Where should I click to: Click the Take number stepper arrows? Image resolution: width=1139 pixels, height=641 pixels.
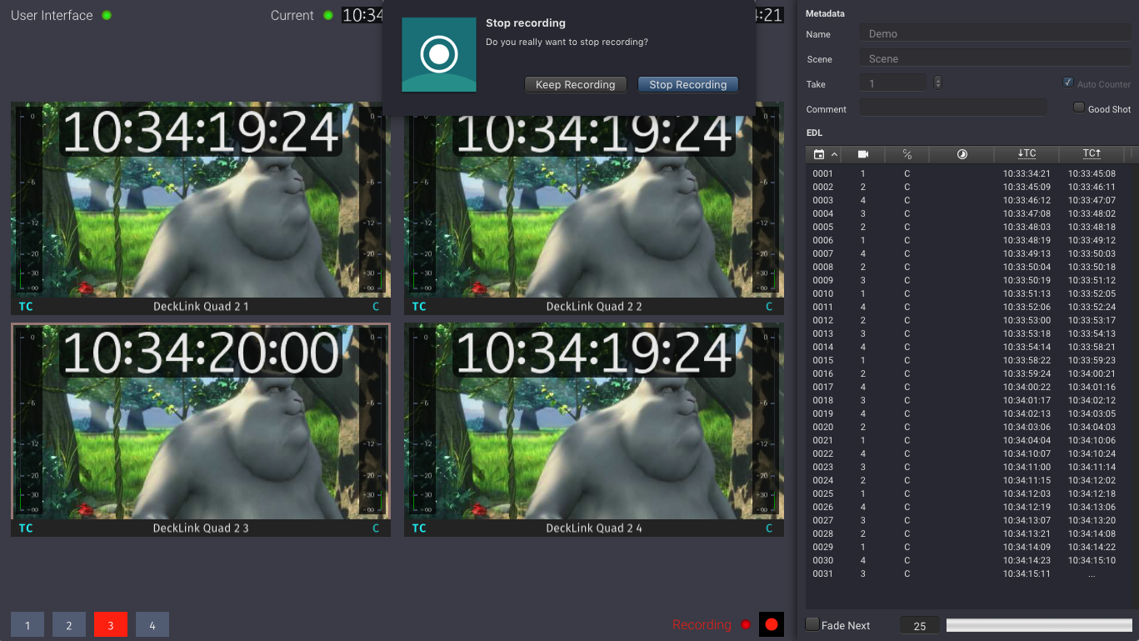[938, 83]
